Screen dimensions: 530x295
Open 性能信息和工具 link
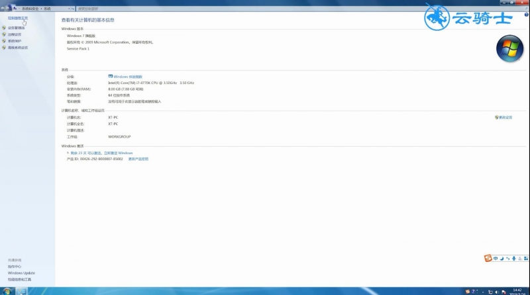point(20,280)
